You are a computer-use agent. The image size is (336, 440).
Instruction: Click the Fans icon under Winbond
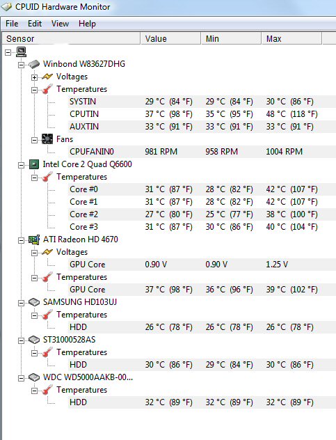[x=47, y=139]
